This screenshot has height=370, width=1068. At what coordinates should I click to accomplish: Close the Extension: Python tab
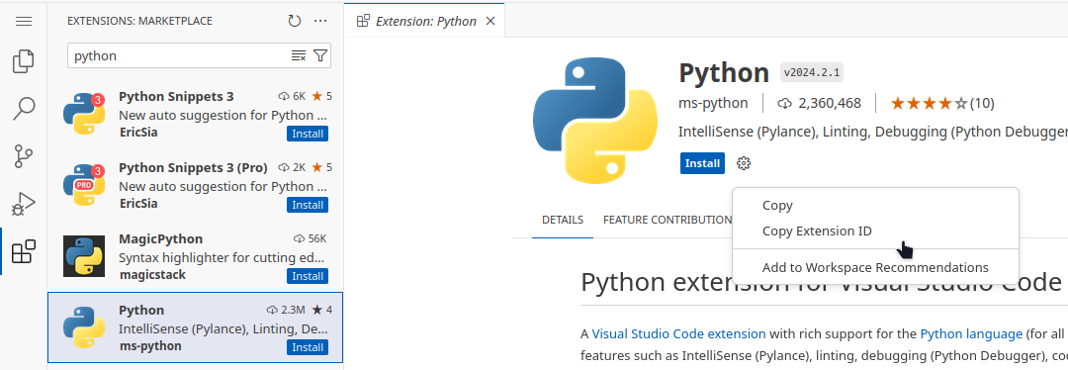(x=489, y=21)
